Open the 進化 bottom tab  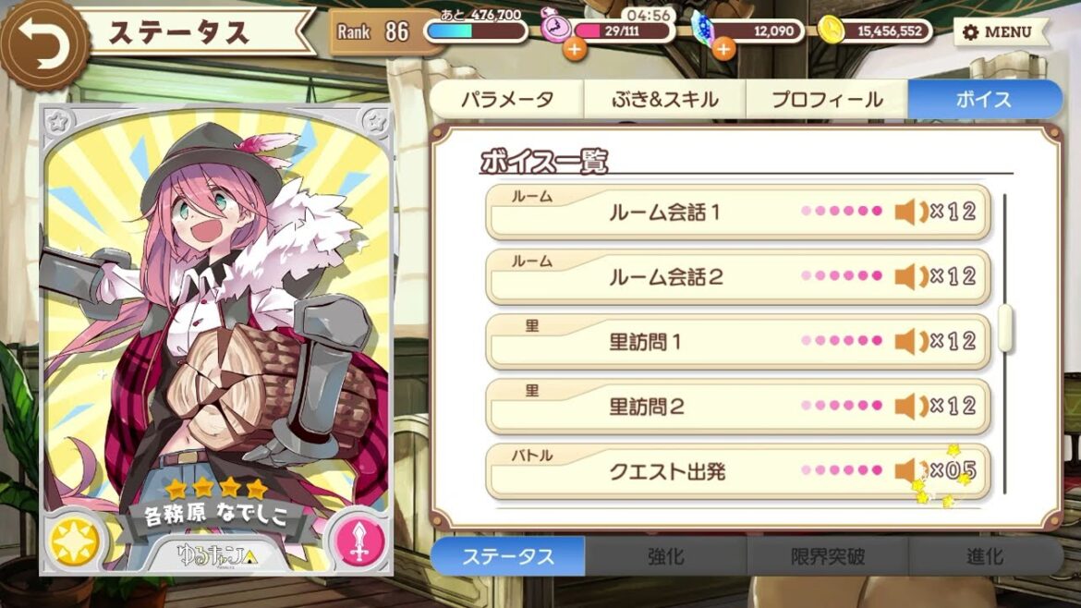(985, 556)
